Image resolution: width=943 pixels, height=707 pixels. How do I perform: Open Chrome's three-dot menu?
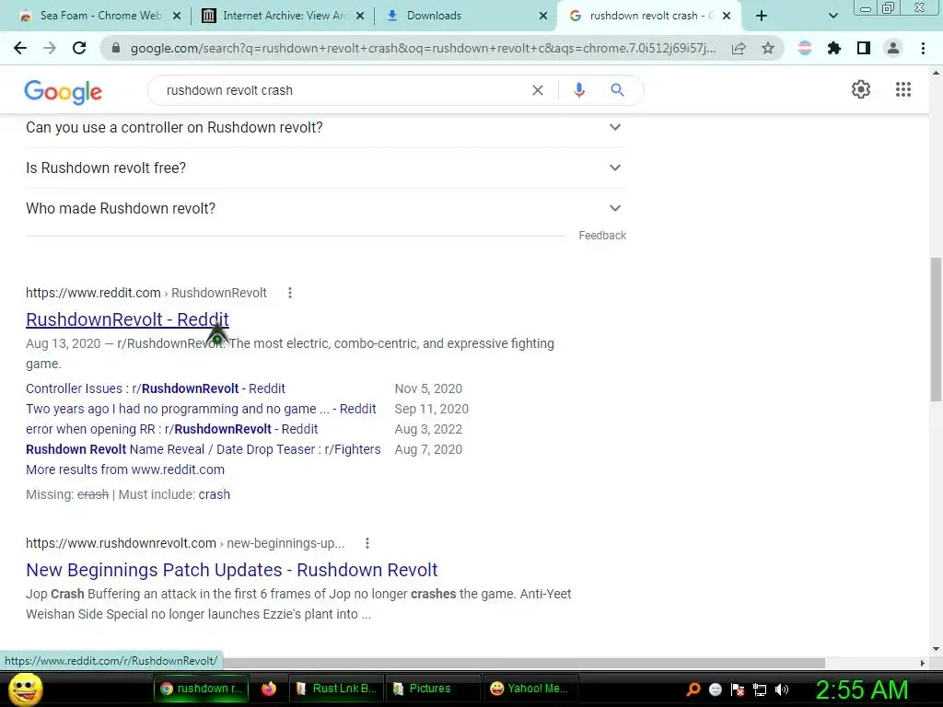[923, 48]
